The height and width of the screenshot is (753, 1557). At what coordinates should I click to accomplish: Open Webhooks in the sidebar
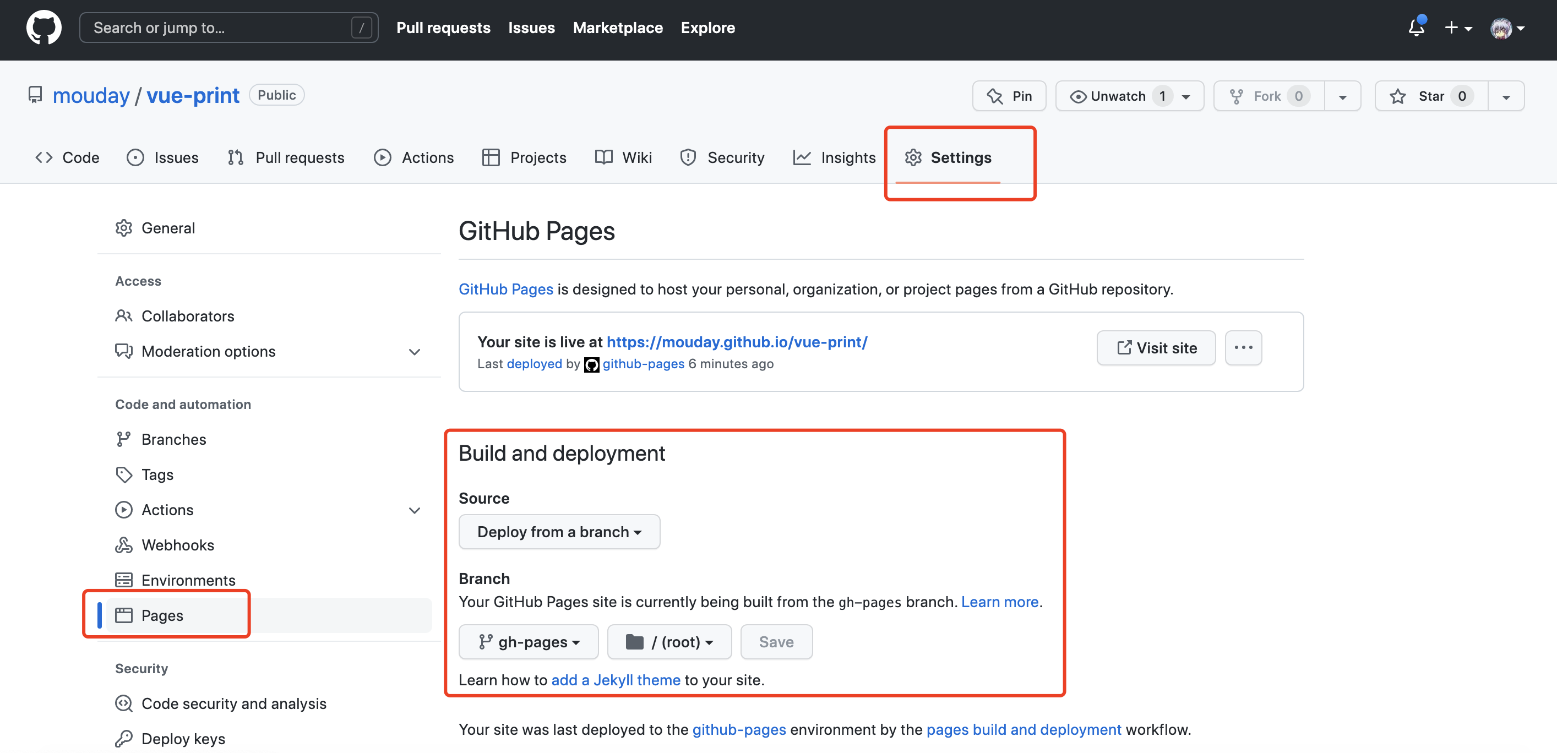tap(177, 544)
